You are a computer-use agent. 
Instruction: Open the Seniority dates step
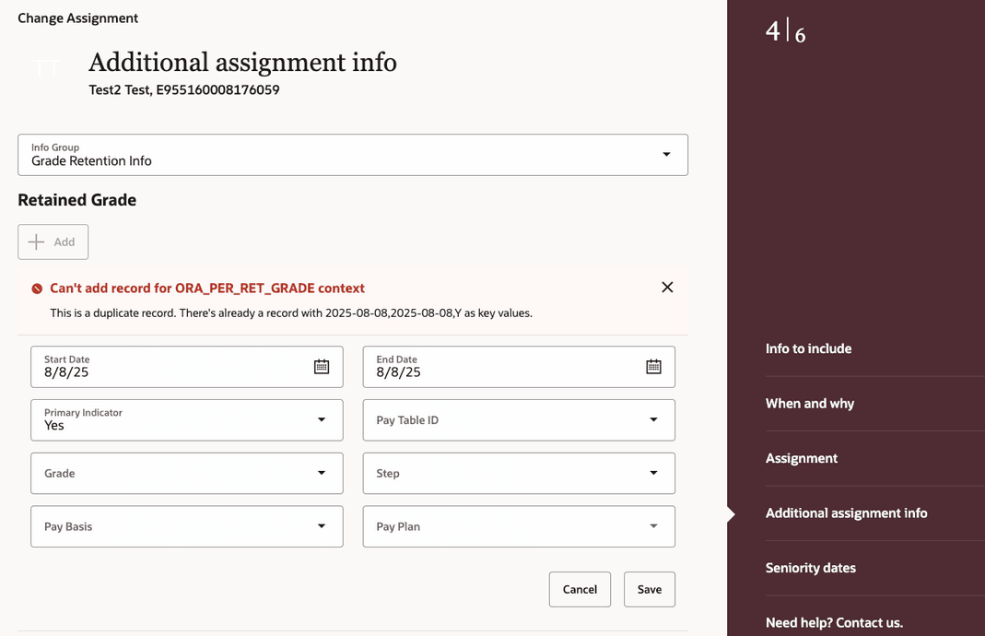pyautogui.click(x=811, y=568)
